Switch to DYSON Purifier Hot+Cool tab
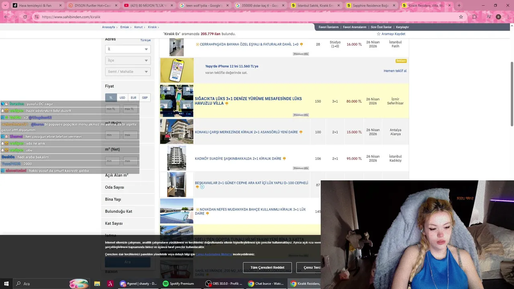The image size is (514, 289). tap(92, 5)
